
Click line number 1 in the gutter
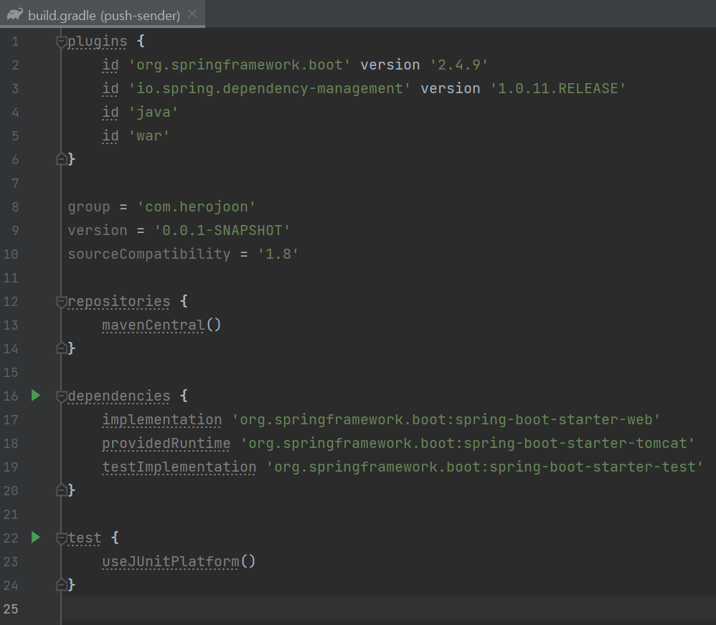click(15, 42)
